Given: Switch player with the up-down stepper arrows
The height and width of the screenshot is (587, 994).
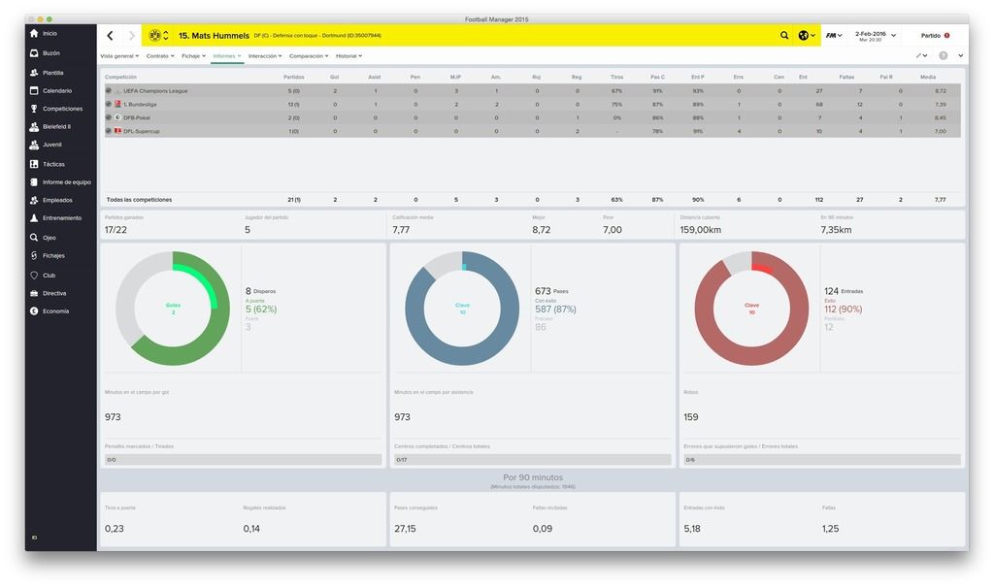Looking at the screenshot, I should (x=166, y=36).
